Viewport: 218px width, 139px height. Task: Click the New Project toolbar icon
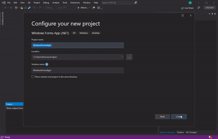[16, 8]
